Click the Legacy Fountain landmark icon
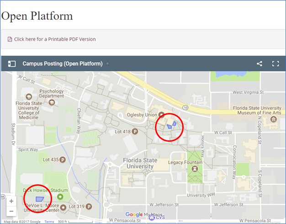 pos(195,169)
